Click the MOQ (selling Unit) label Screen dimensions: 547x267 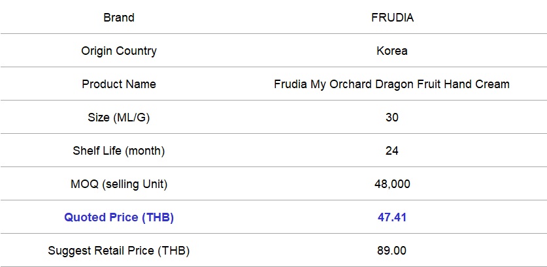point(119,184)
